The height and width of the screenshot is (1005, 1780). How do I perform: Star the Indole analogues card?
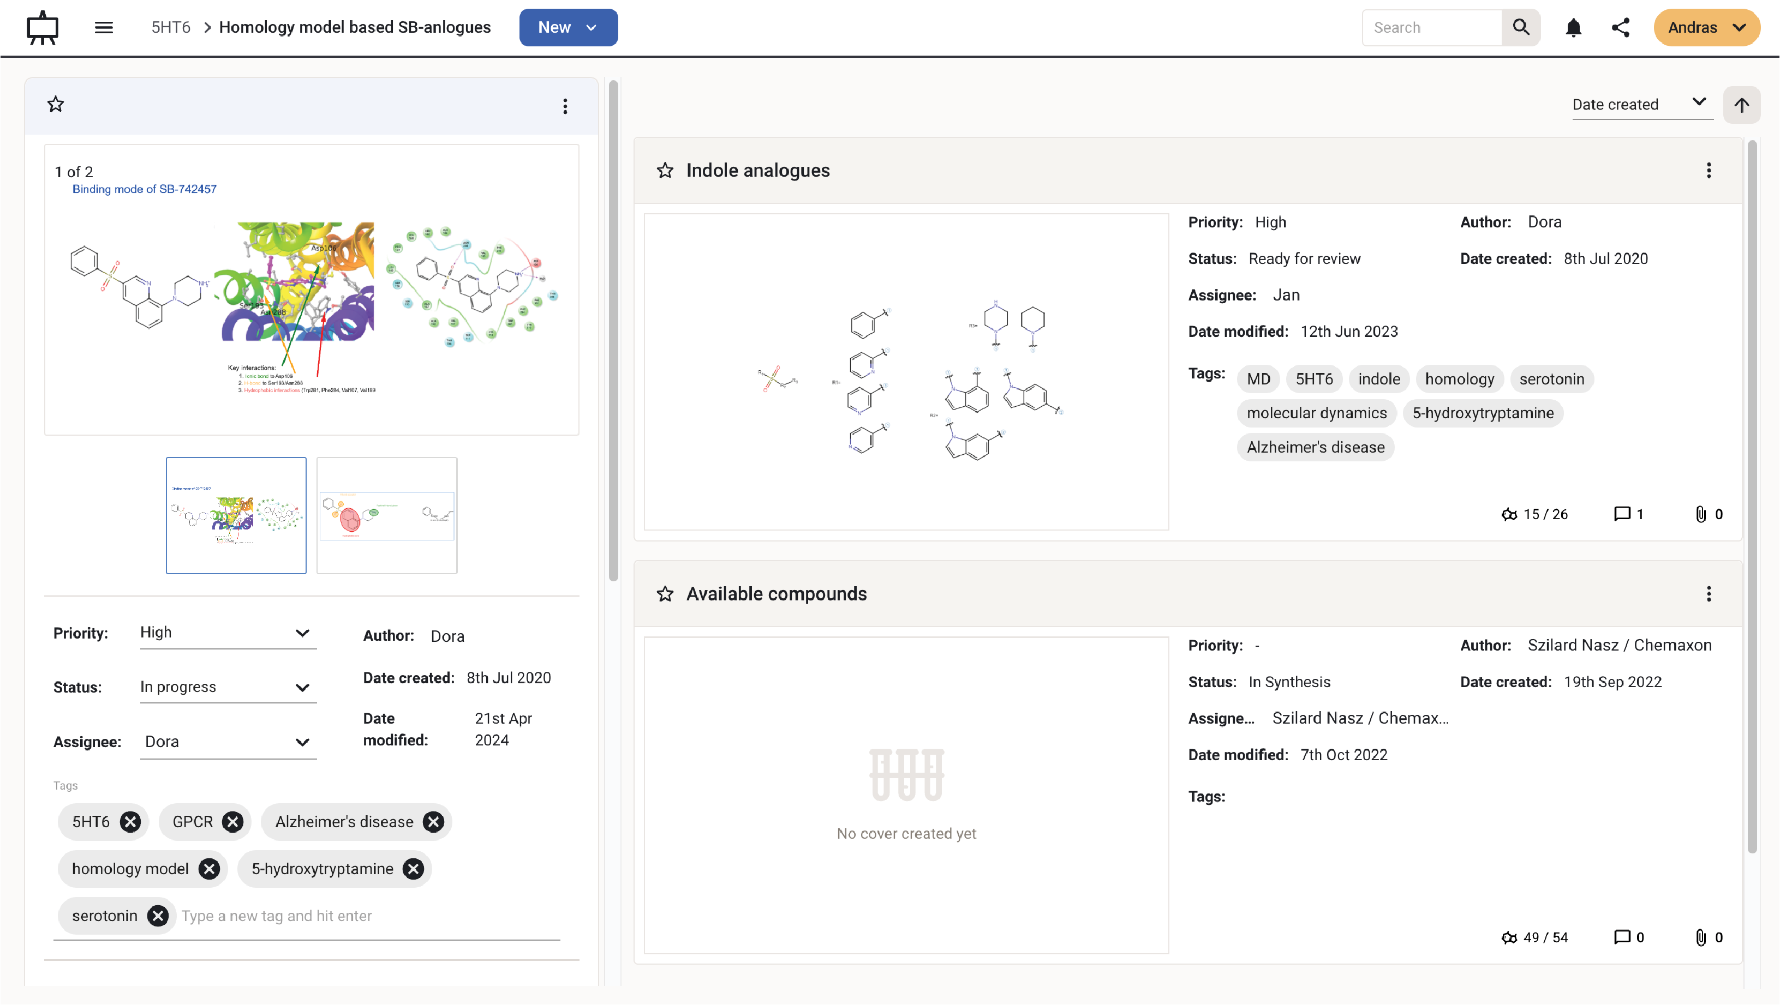coord(665,171)
